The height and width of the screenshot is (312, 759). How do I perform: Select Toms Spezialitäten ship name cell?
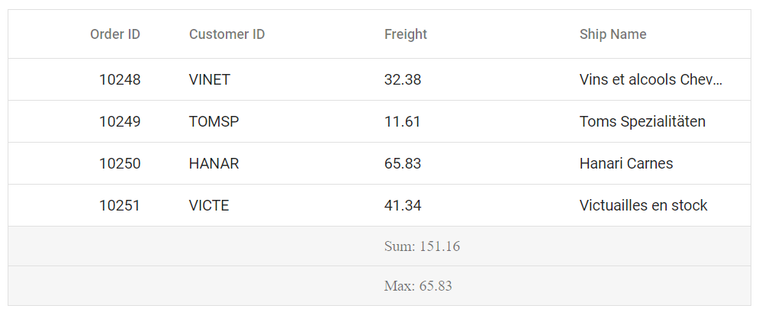(642, 121)
